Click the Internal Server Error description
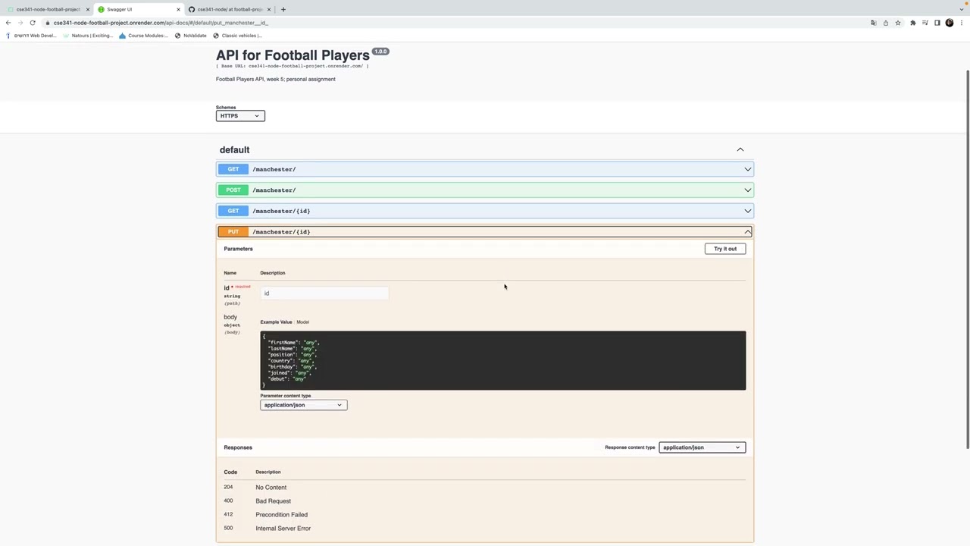The image size is (970, 546). pos(283,529)
